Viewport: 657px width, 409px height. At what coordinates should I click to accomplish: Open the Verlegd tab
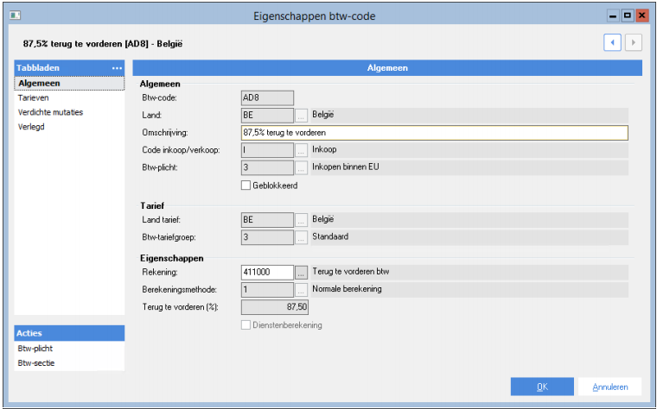(31, 127)
